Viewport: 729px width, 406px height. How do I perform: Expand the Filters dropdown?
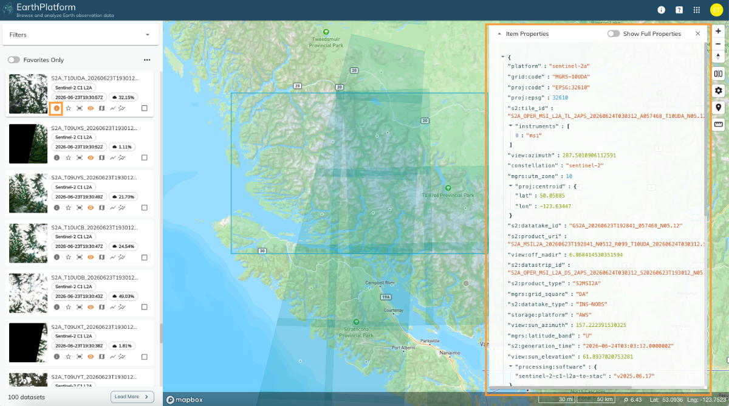pyautogui.click(x=81, y=35)
